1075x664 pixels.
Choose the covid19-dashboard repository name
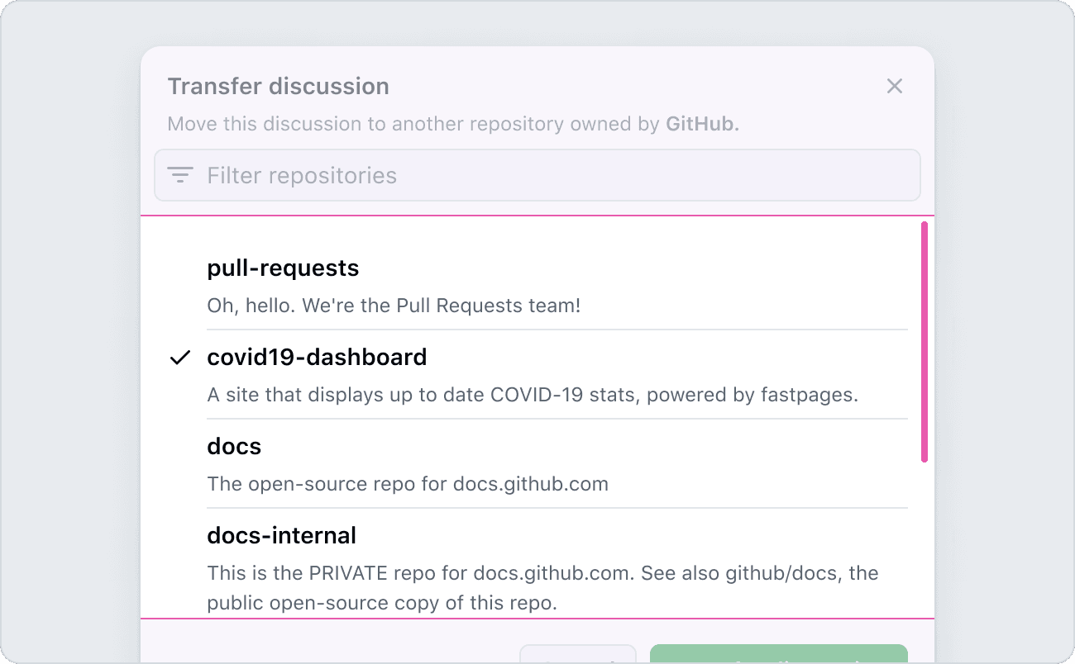[317, 358]
